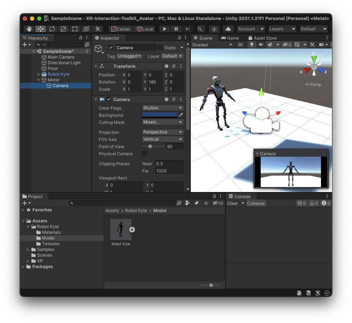The height and width of the screenshot is (323, 352).
Task: Open Collab lighting settings sun icon
Action: tap(214, 29)
